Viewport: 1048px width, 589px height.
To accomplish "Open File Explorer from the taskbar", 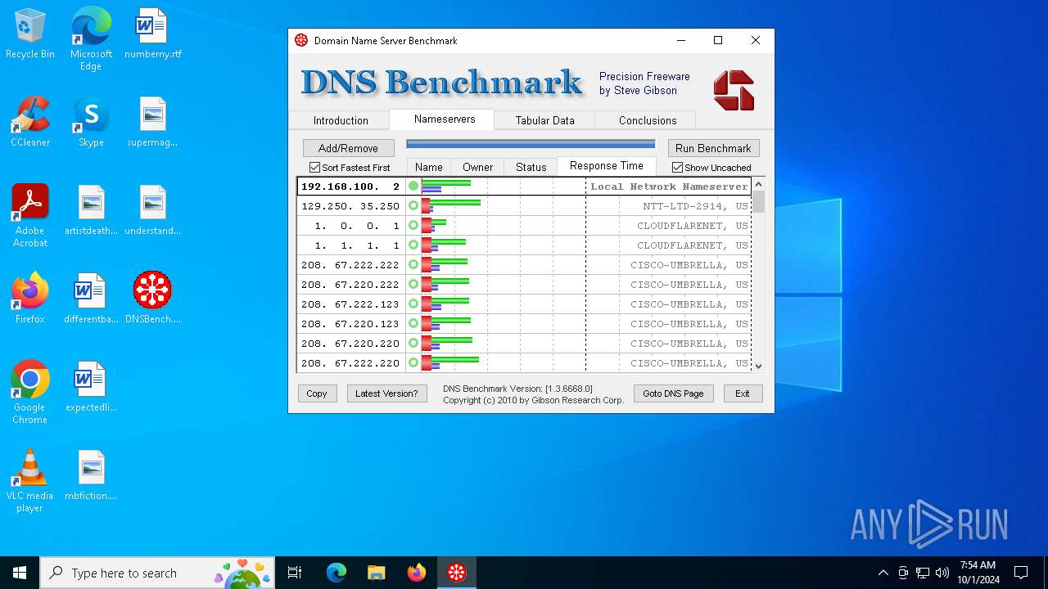I will pyautogui.click(x=376, y=573).
